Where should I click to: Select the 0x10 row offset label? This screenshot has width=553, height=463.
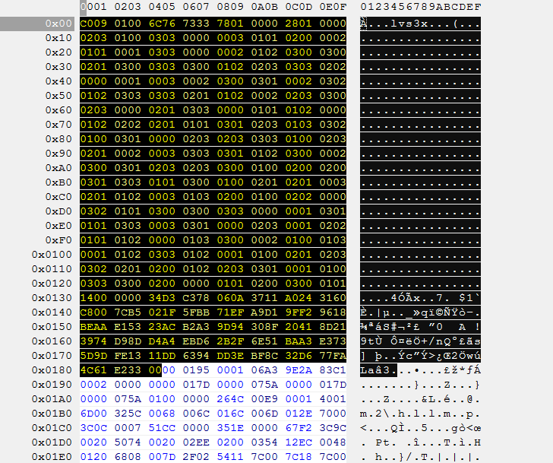[x=58, y=38]
